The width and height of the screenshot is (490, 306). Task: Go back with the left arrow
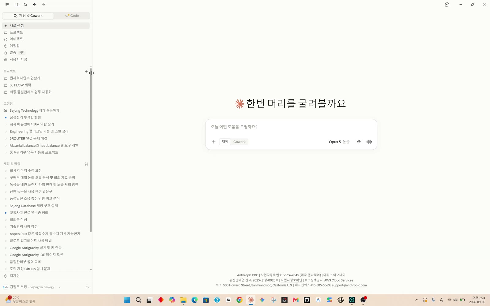(x=35, y=5)
